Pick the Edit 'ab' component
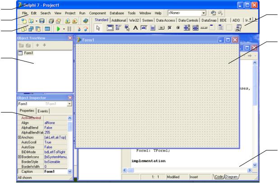 144,28
